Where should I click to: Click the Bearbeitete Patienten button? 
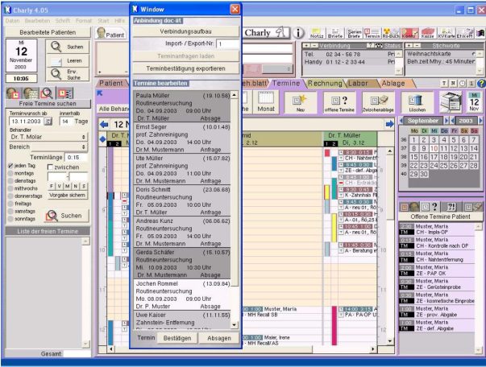[x=48, y=32]
